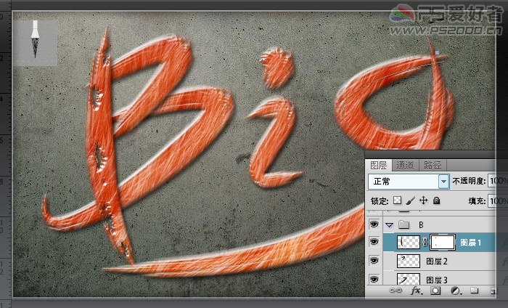Viewport: 508px width, 308px height.
Task: Open the fx layer style menu
Action: (x=417, y=291)
